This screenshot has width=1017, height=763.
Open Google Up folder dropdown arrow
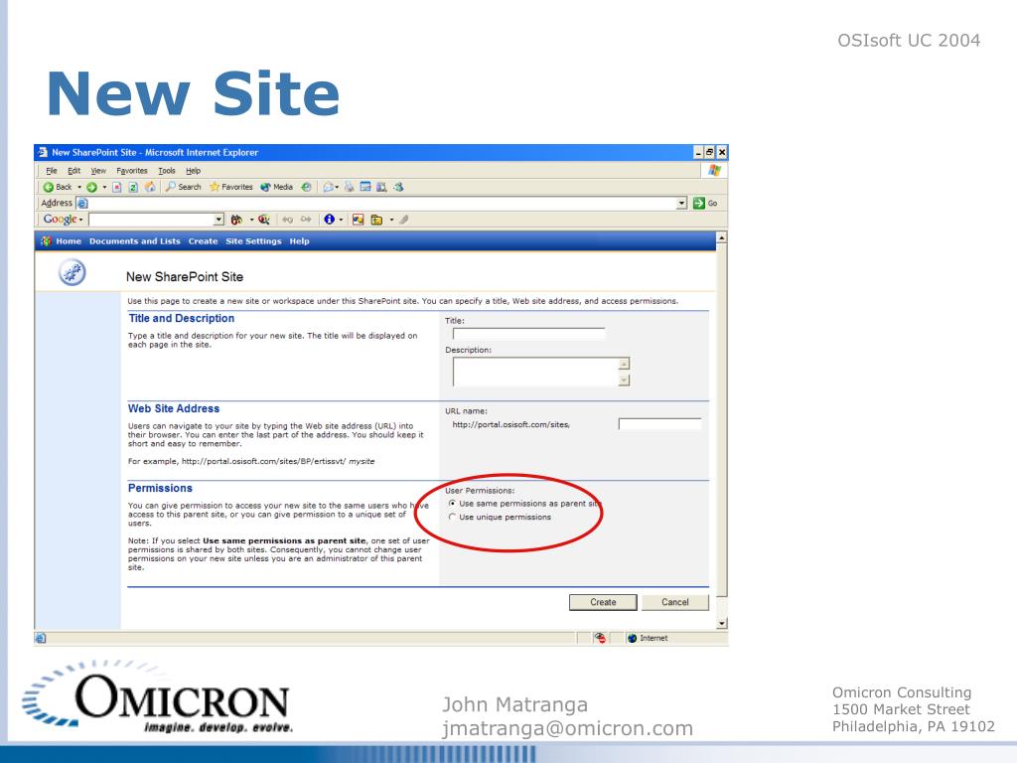coord(391,220)
